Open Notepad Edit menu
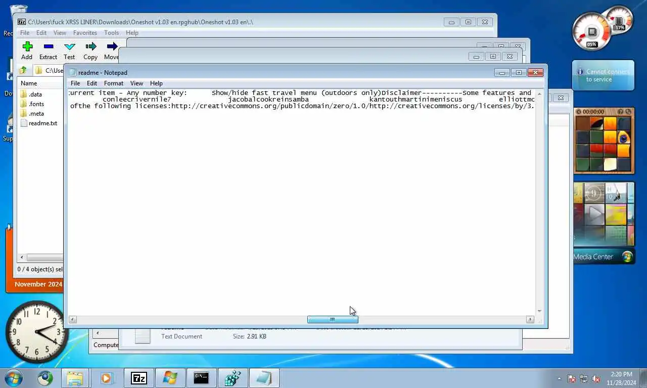The height and width of the screenshot is (388, 647). [92, 83]
